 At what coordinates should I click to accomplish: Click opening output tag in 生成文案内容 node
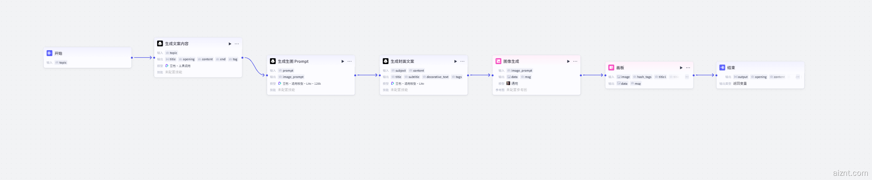187,59
